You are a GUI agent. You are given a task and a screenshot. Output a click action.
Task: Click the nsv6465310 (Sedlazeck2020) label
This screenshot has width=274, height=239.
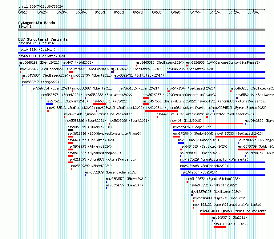pos(160,62)
